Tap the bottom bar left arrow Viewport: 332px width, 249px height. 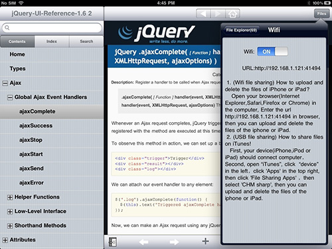(143, 242)
